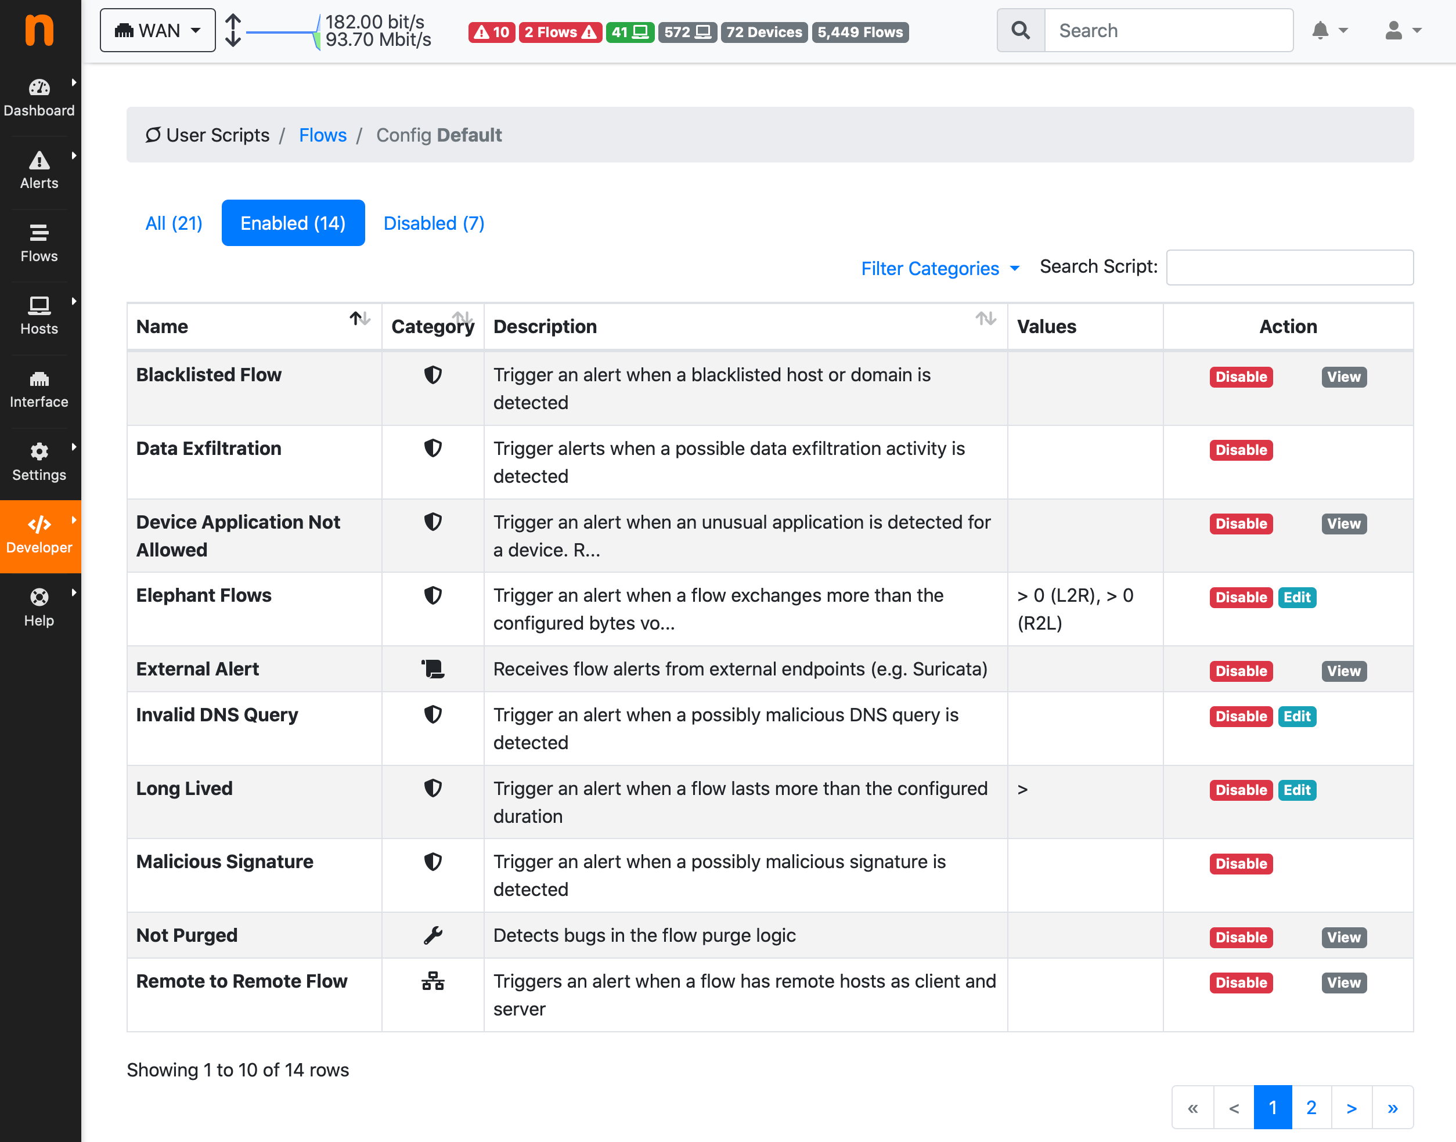
Task: Open the Settings gear icon
Action: click(39, 452)
